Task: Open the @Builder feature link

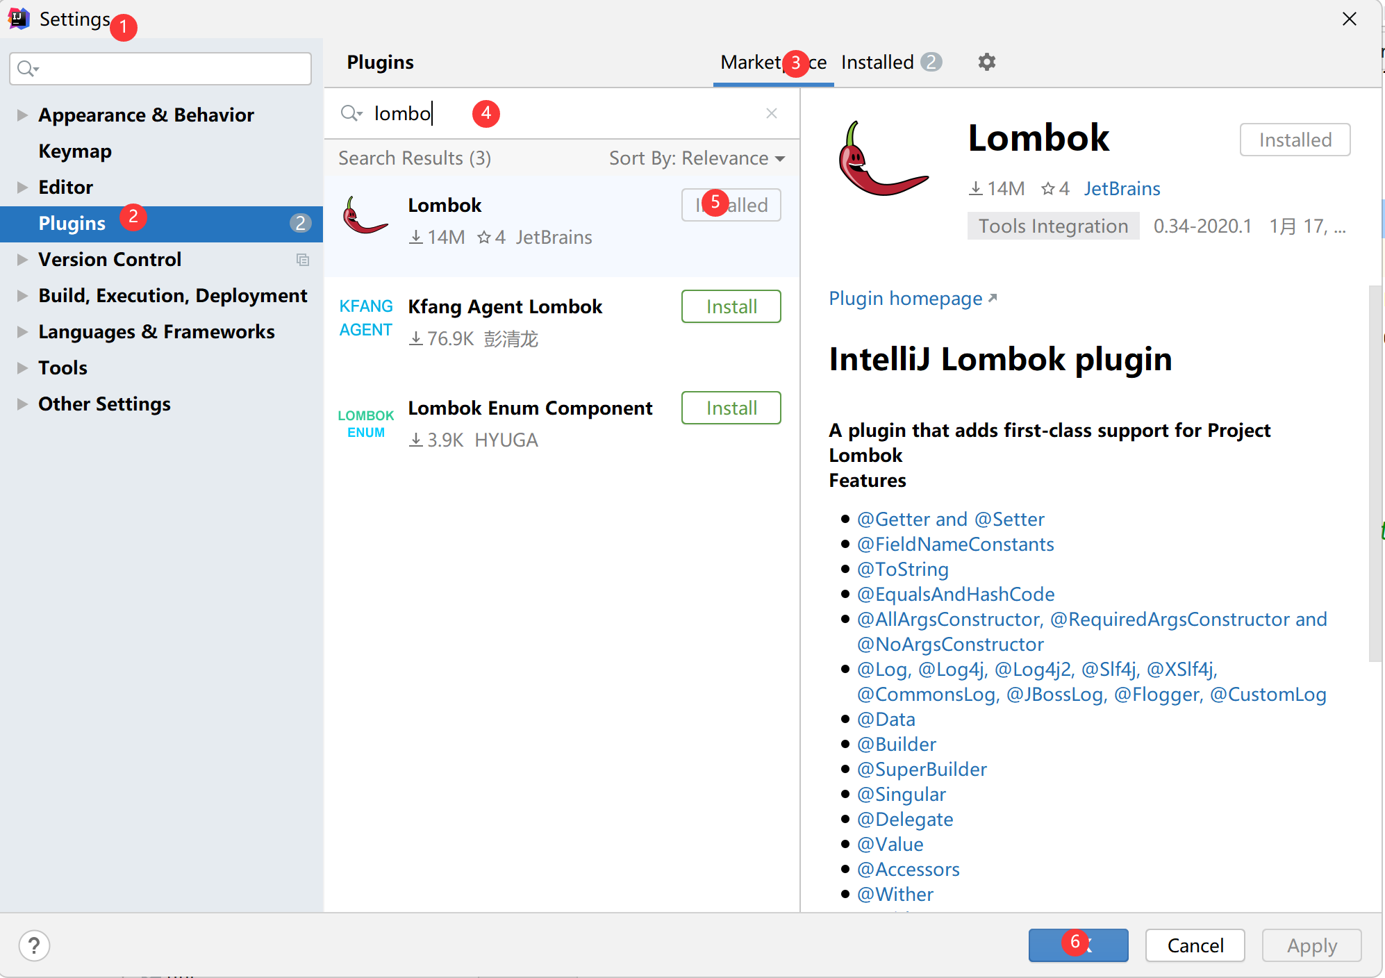Action: pyautogui.click(x=896, y=745)
